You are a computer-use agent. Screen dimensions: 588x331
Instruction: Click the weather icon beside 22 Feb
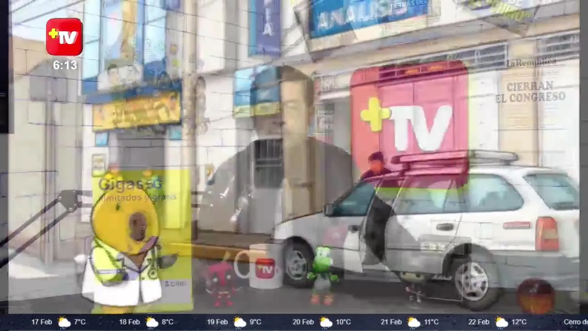click(501, 322)
